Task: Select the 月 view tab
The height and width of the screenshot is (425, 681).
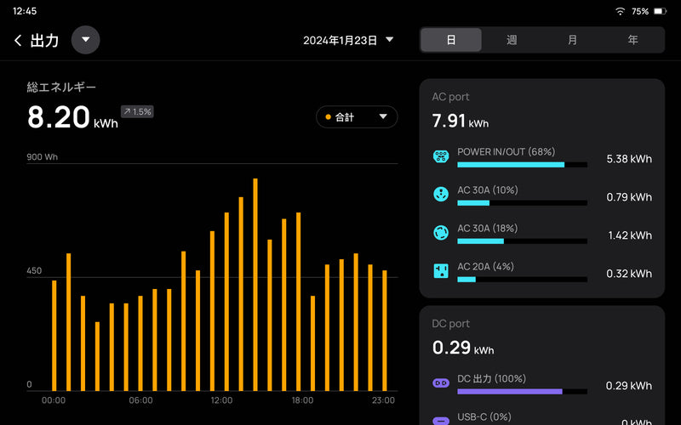Action: coord(572,40)
